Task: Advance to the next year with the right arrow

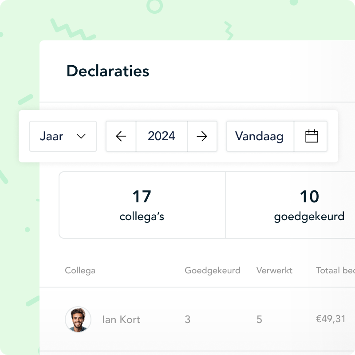Action: pyautogui.click(x=202, y=136)
